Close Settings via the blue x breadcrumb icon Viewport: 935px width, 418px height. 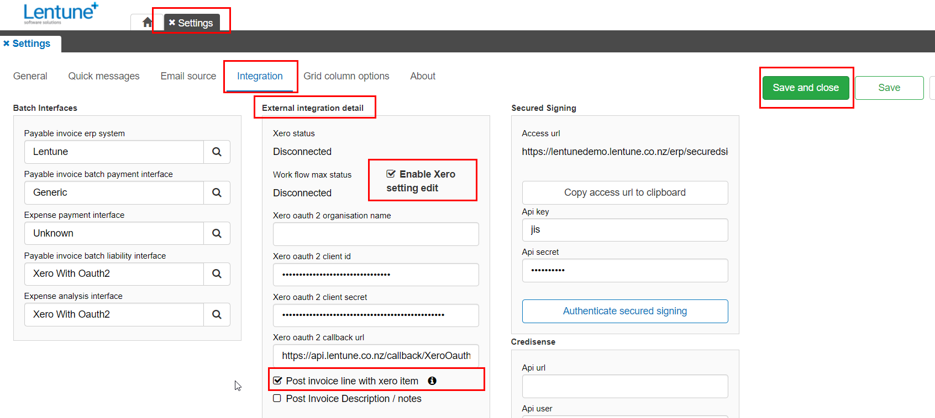click(7, 43)
